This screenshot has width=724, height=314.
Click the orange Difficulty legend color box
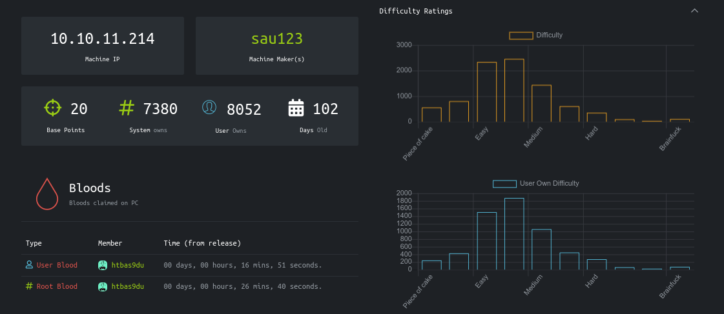pos(521,35)
